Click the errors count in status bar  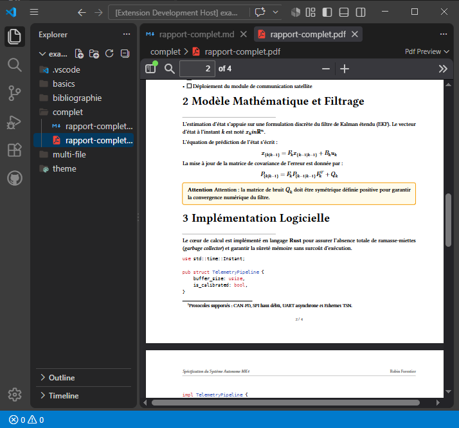click(x=17, y=420)
